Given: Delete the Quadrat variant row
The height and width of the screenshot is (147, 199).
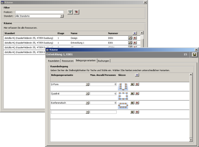Looking at the screenshot, I should [x=137, y=93].
